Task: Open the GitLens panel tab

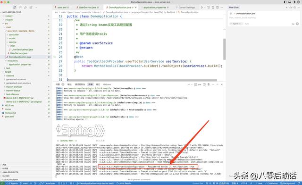Action: (x=107, y=84)
